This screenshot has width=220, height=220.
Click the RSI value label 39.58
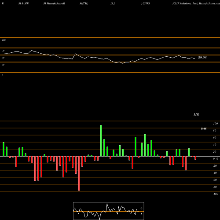[x=202, y=58]
